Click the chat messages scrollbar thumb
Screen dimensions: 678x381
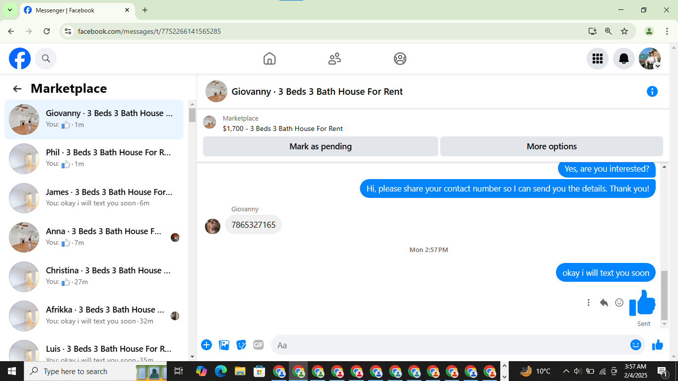click(x=665, y=295)
